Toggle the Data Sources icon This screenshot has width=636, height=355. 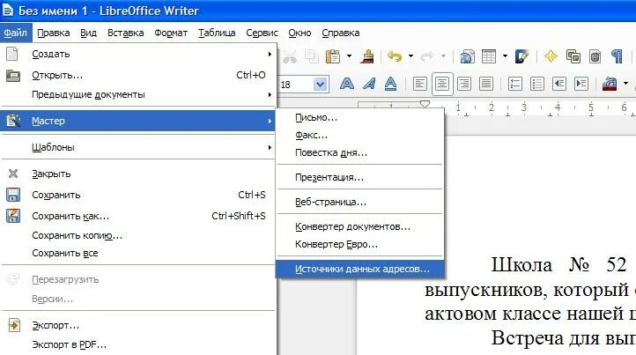click(x=595, y=56)
